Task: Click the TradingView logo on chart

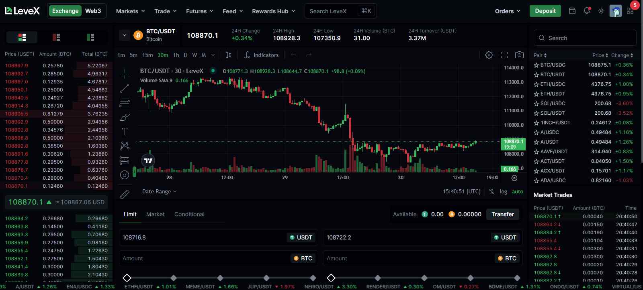Action: [x=148, y=160]
